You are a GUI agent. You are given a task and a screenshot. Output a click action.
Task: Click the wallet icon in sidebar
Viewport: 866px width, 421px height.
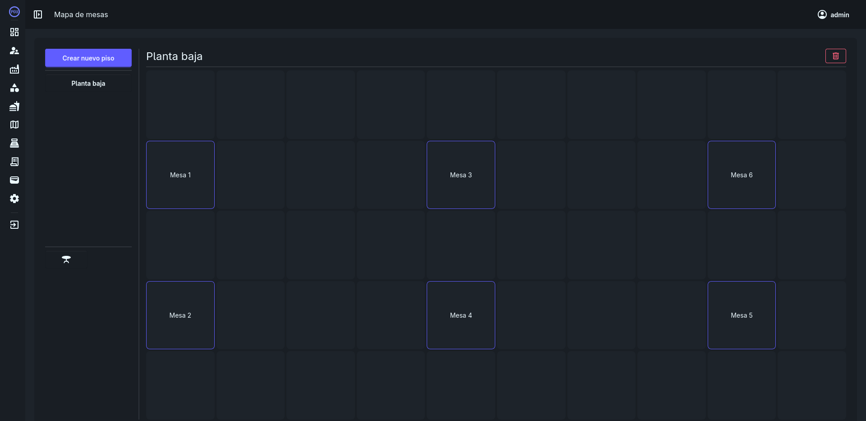(x=14, y=180)
